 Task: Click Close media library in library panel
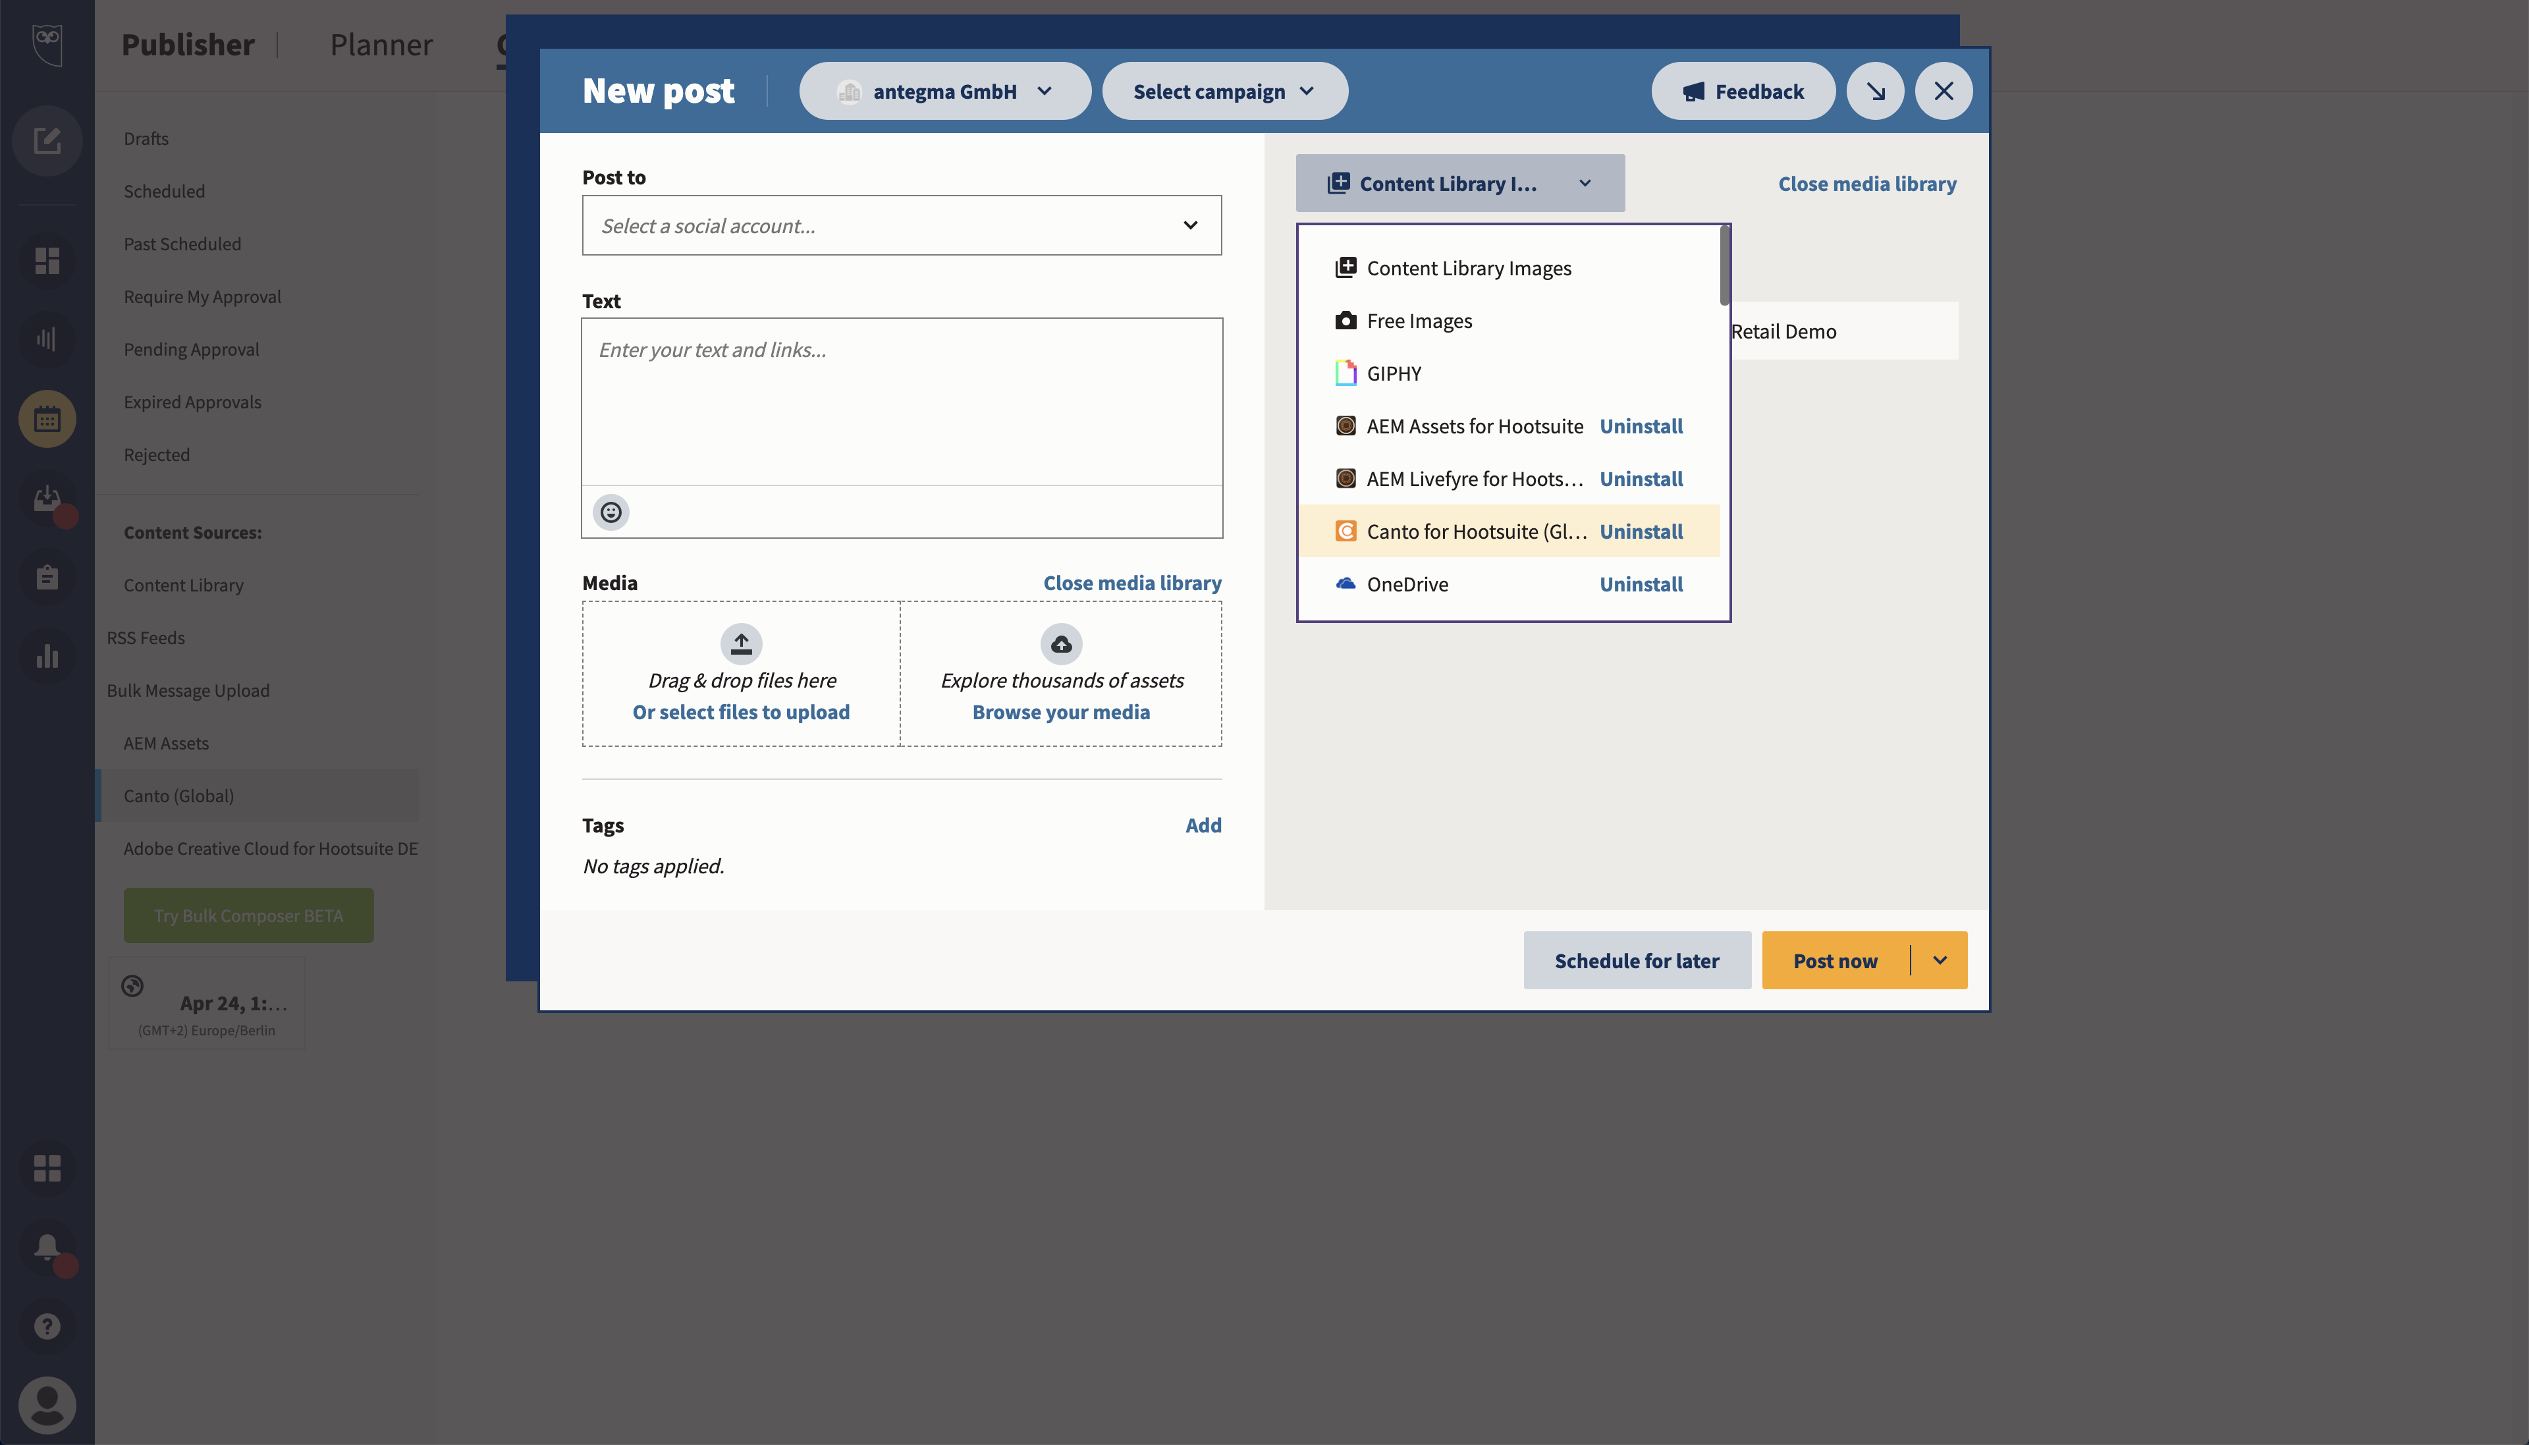(1867, 184)
